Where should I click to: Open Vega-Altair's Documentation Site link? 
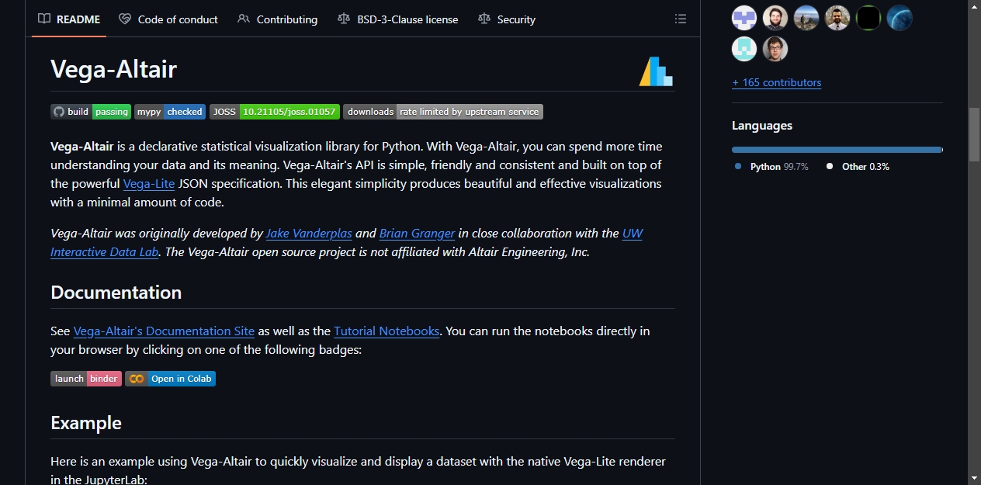[x=164, y=331]
